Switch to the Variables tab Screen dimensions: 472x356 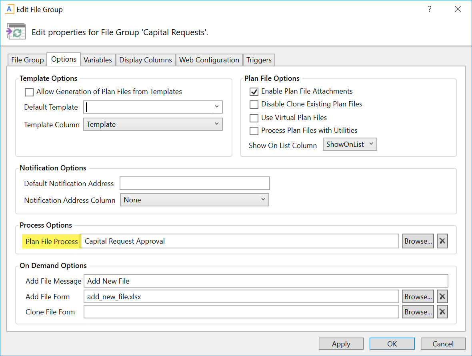pos(98,60)
